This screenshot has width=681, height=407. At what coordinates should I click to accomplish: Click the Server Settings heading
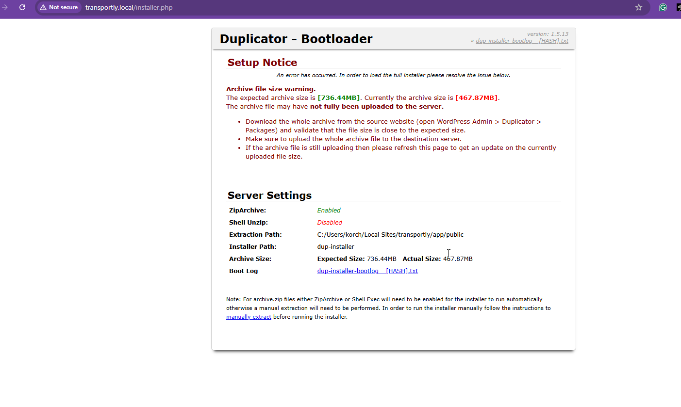(x=269, y=195)
